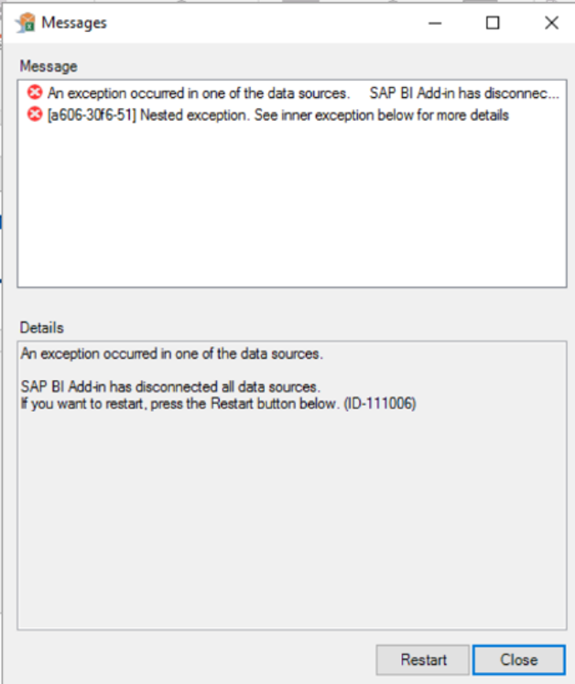Close the dialog using the title bar X
The height and width of the screenshot is (684, 575).
(551, 23)
